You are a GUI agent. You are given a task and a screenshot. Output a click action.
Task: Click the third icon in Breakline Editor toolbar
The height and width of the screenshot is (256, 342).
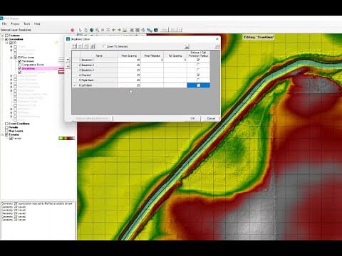click(x=86, y=46)
